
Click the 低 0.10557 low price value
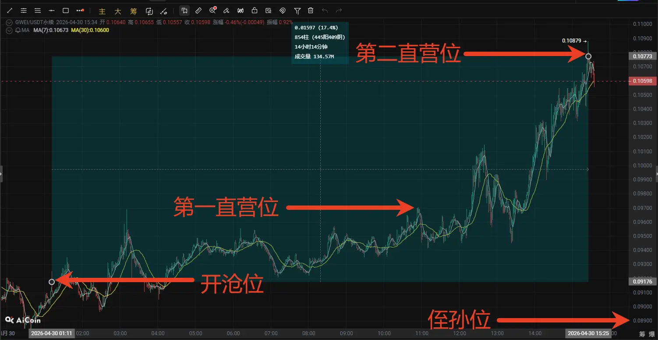[x=169, y=22]
